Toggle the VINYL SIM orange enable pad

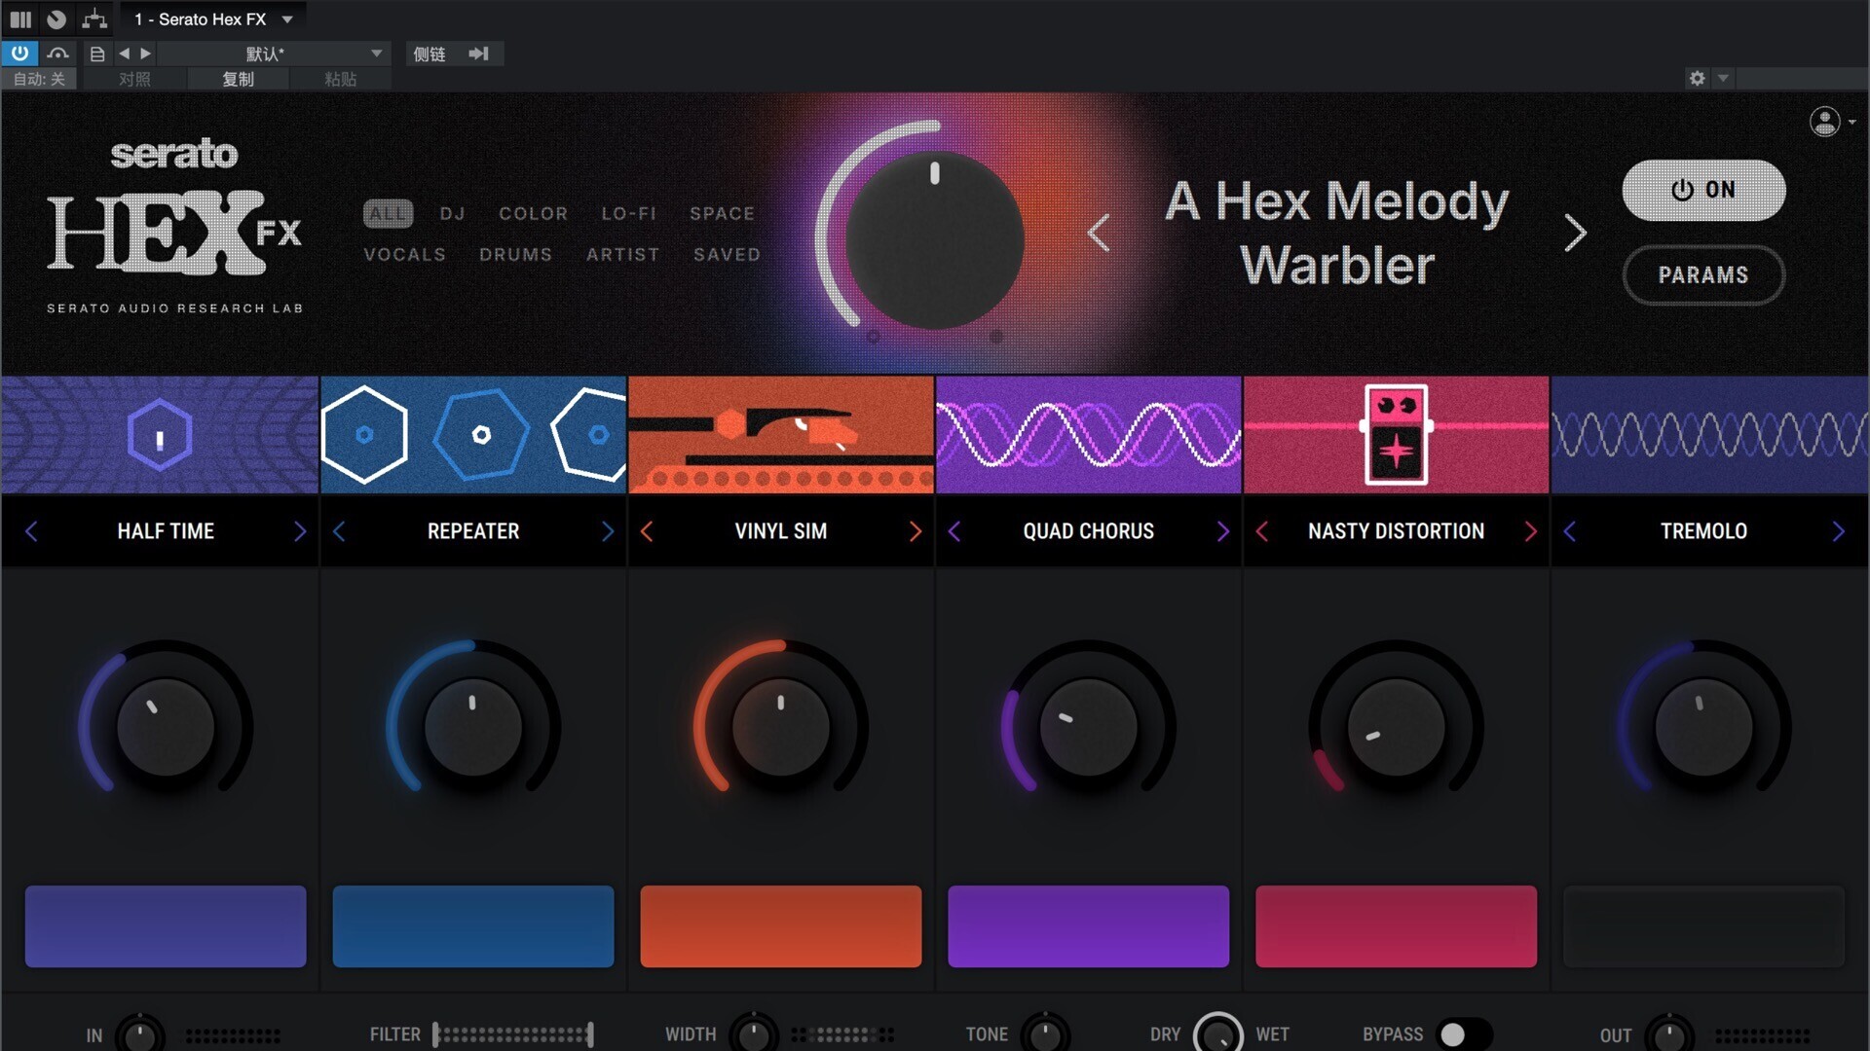point(781,926)
